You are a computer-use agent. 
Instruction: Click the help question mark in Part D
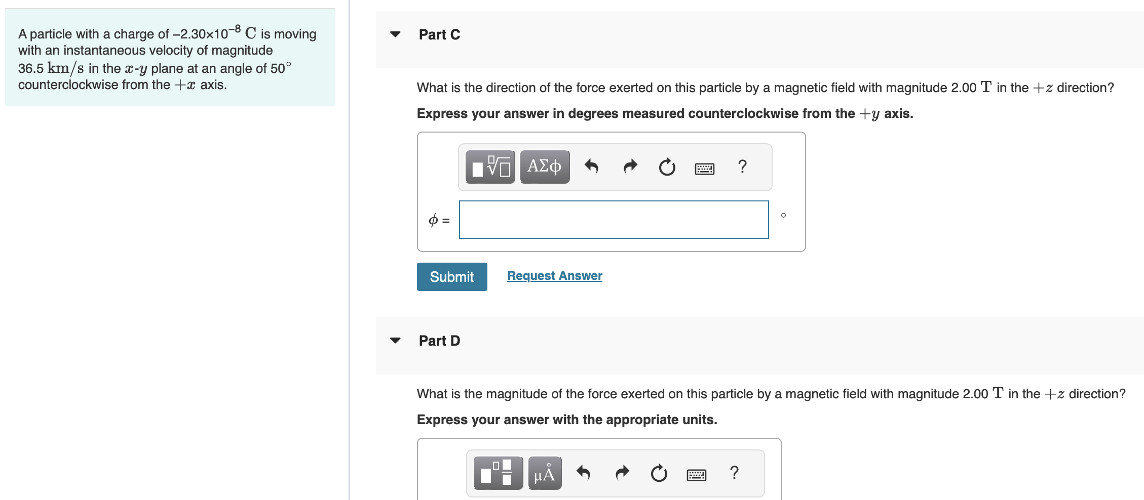[x=734, y=473]
